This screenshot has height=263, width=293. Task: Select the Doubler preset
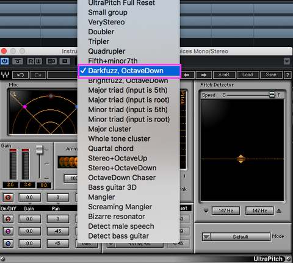pos(129,32)
